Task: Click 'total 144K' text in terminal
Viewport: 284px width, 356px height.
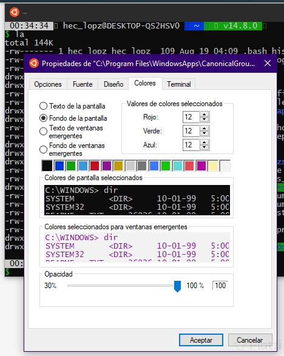Action: tap(29, 42)
